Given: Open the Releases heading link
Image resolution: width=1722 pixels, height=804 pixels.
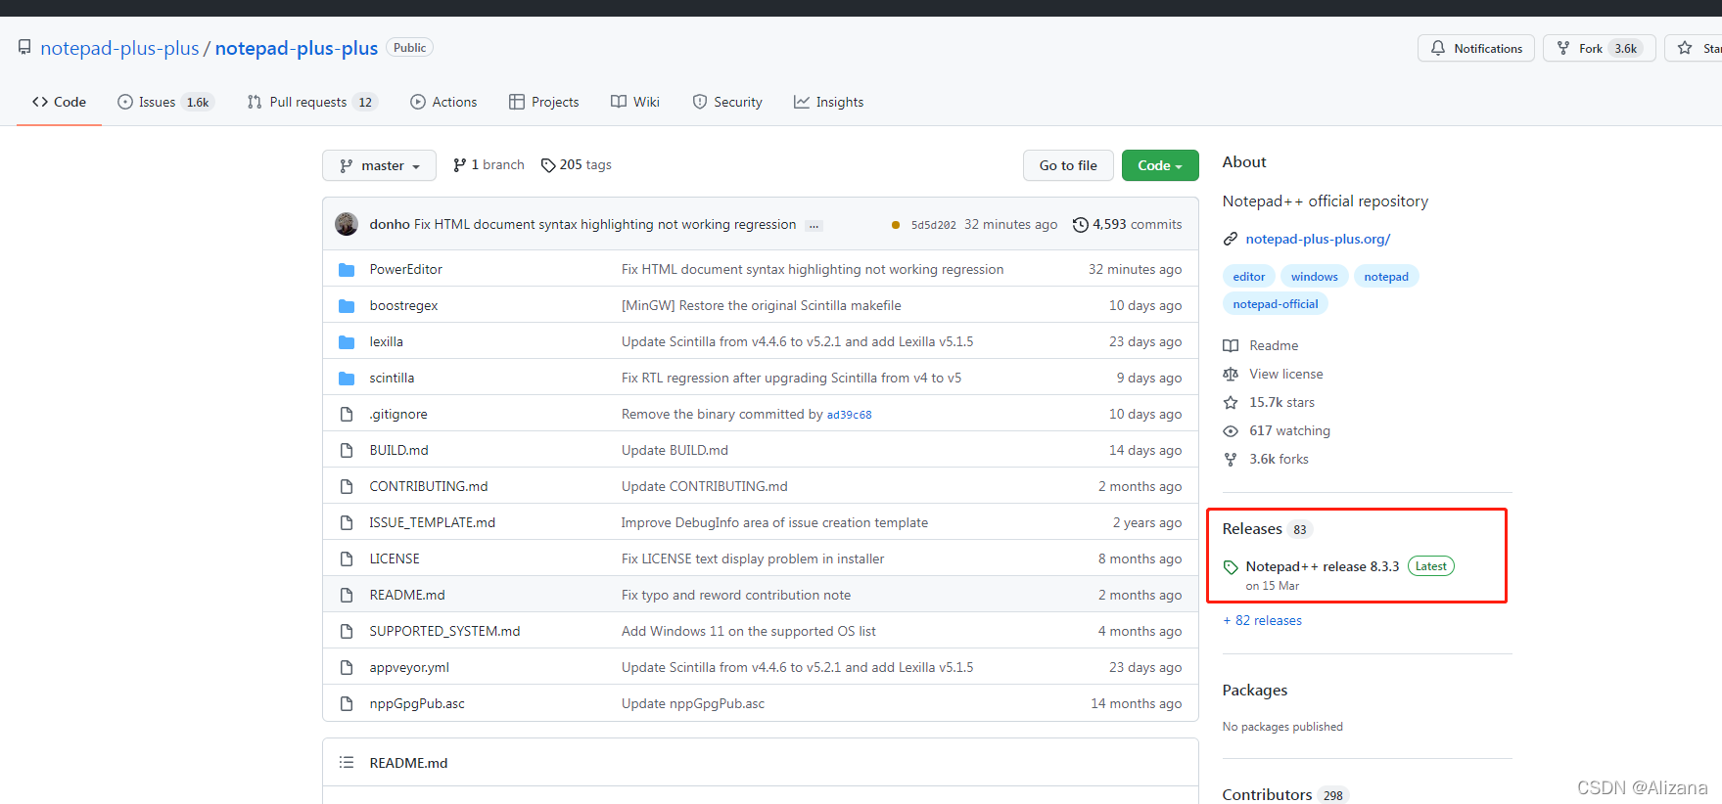Looking at the screenshot, I should click(1252, 529).
